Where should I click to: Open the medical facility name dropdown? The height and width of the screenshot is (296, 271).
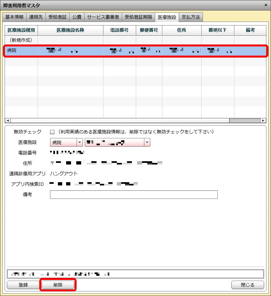(x=147, y=142)
